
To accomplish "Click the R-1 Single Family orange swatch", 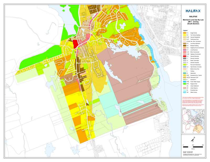I will coord(185,33).
